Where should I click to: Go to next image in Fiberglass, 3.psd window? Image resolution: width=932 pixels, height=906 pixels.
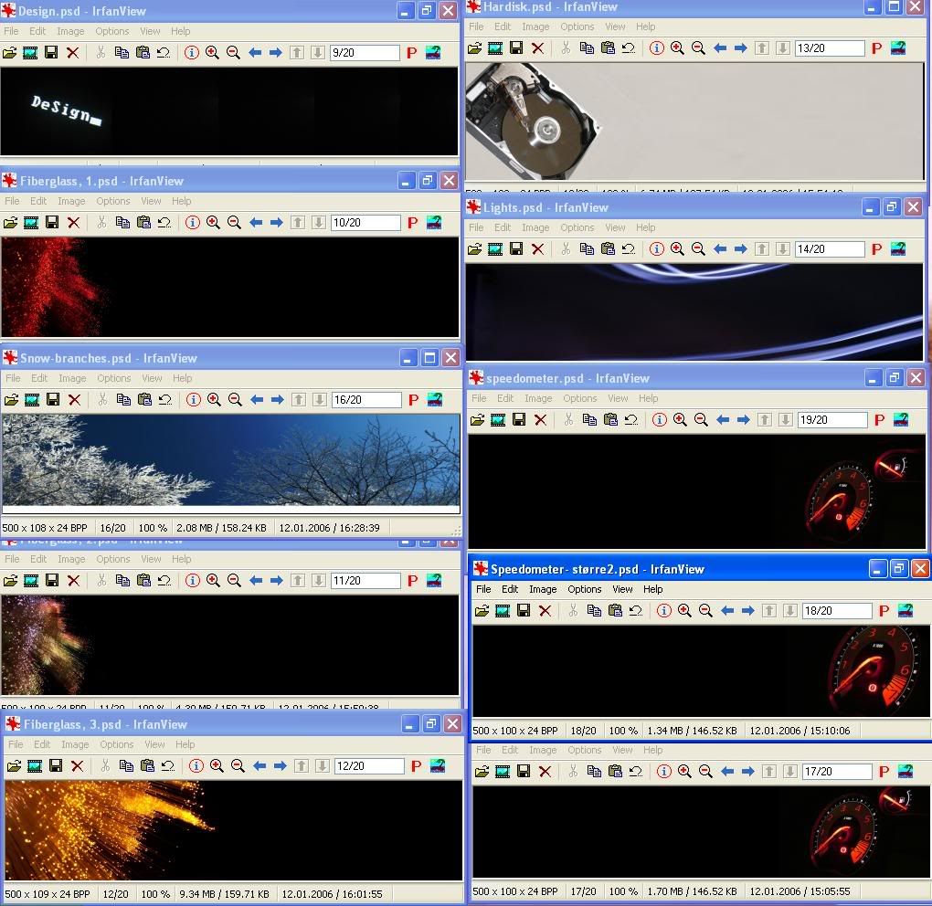coord(280,765)
